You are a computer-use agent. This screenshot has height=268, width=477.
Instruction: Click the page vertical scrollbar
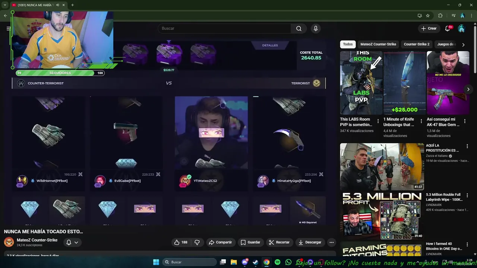(x=475, y=48)
